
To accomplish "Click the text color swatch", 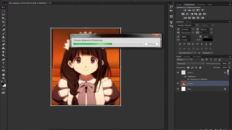I will pos(208,40).
